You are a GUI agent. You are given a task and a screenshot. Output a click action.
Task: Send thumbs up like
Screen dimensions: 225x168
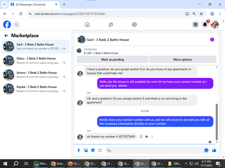(x=214, y=151)
